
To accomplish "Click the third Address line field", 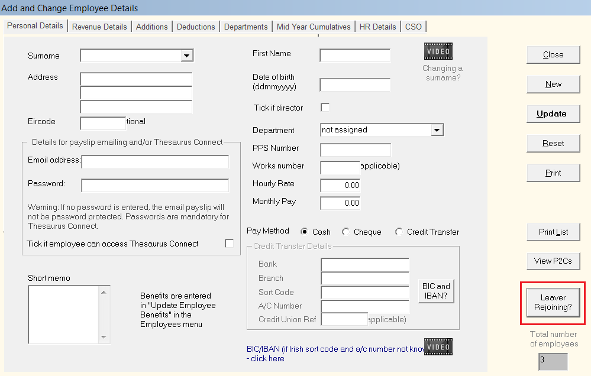I will click(136, 107).
